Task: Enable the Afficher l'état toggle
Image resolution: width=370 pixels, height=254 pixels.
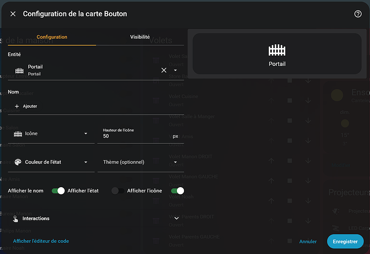Action: click(118, 191)
